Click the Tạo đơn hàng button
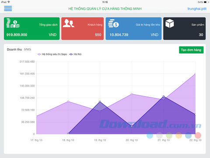 point(191,50)
